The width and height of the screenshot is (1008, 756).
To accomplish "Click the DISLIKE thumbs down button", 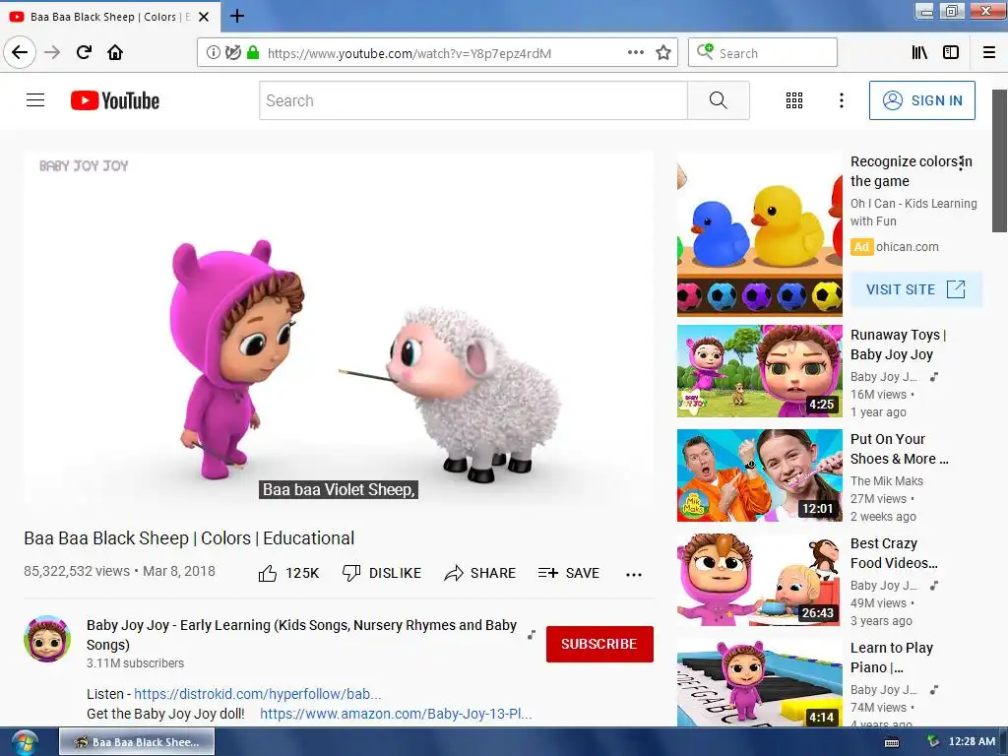I will [382, 573].
